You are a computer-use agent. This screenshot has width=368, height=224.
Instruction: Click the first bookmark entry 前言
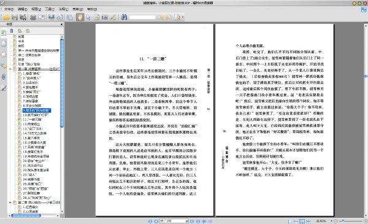pos(21,37)
